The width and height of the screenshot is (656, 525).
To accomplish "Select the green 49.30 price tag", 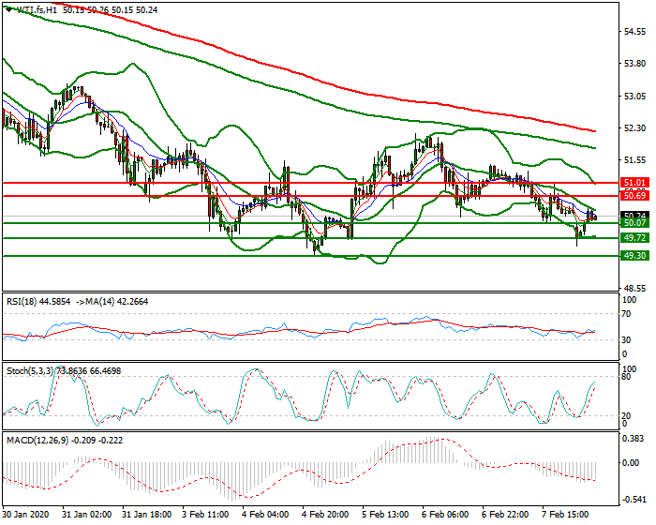I will tap(634, 255).
